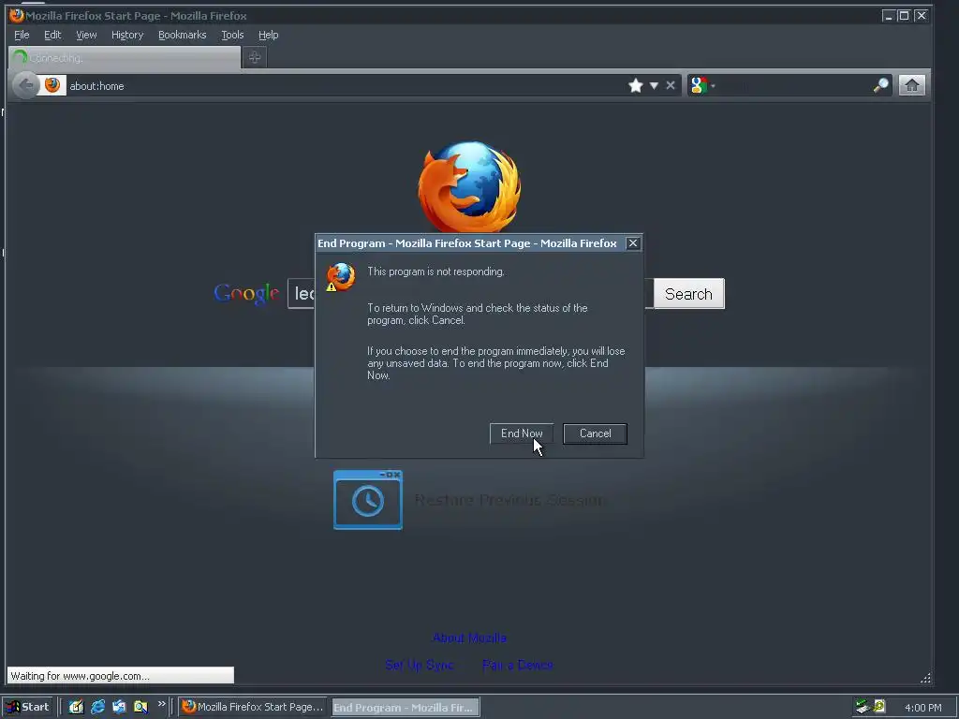Click Cancel in the End Program dialog
This screenshot has width=959, height=719.
(x=595, y=433)
